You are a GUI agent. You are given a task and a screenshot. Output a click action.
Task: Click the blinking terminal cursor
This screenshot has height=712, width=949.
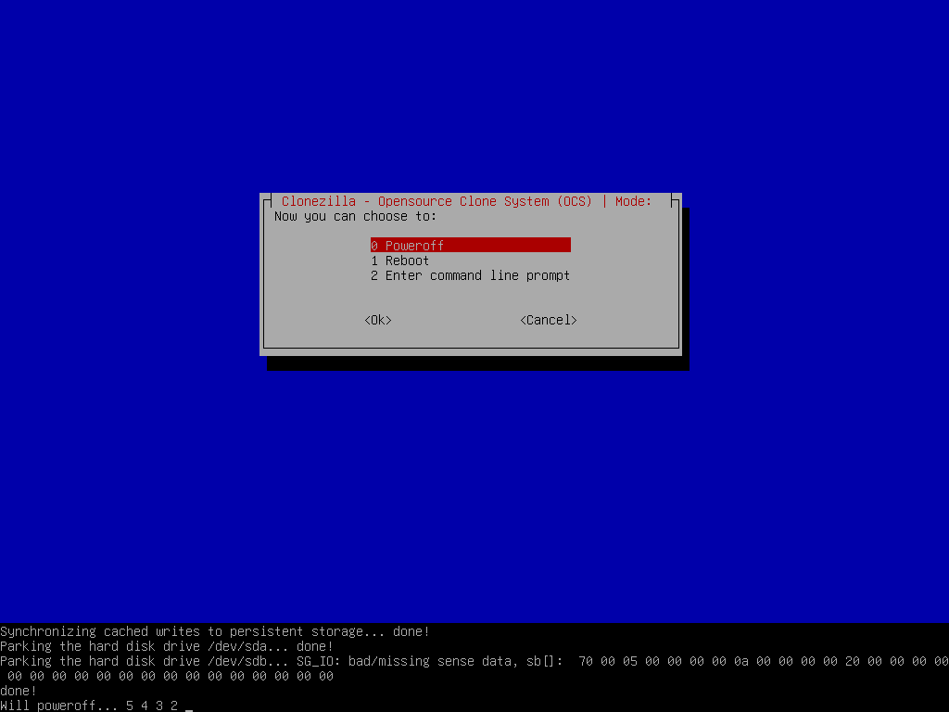tap(188, 706)
